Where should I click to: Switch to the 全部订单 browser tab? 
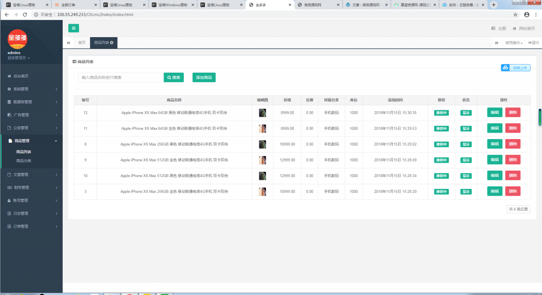tap(75, 5)
